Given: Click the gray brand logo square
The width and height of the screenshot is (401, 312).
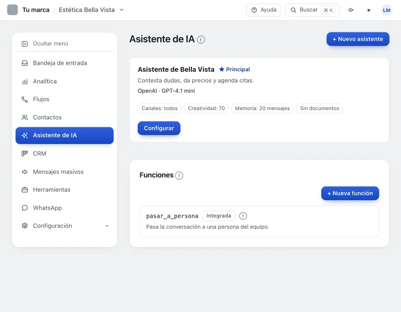Looking at the screenshot, I should [x=12, y=10].
